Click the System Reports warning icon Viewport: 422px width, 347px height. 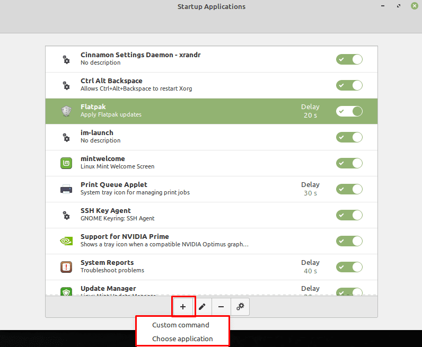click(66, 267)
